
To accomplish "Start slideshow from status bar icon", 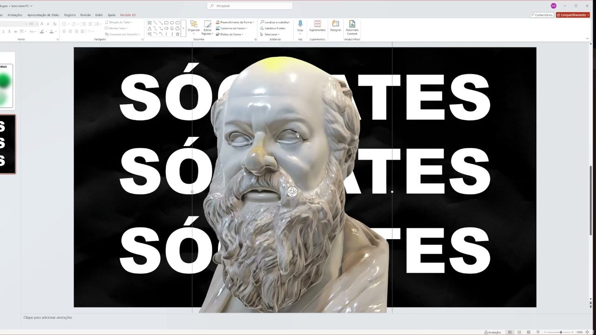I will [x=537, y=332].
